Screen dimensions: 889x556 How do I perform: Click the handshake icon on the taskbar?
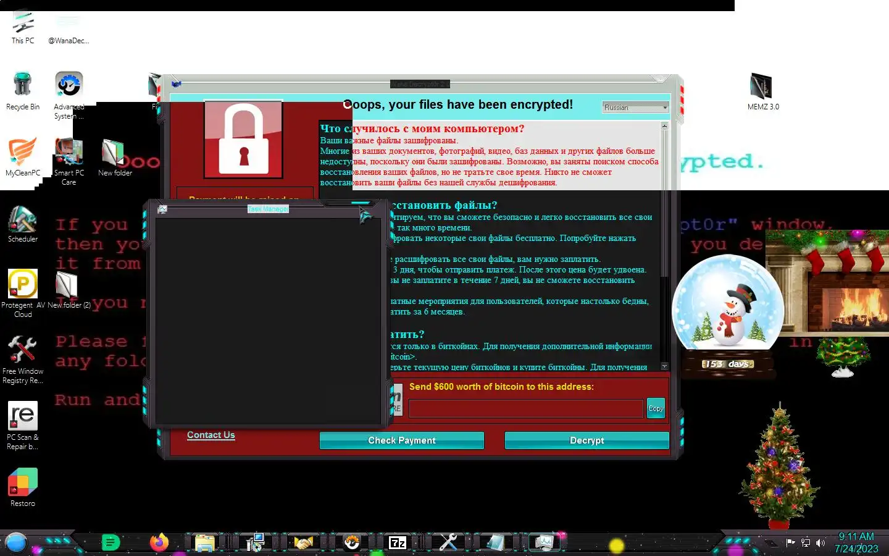pyautogui.click(x=303, y=543)
